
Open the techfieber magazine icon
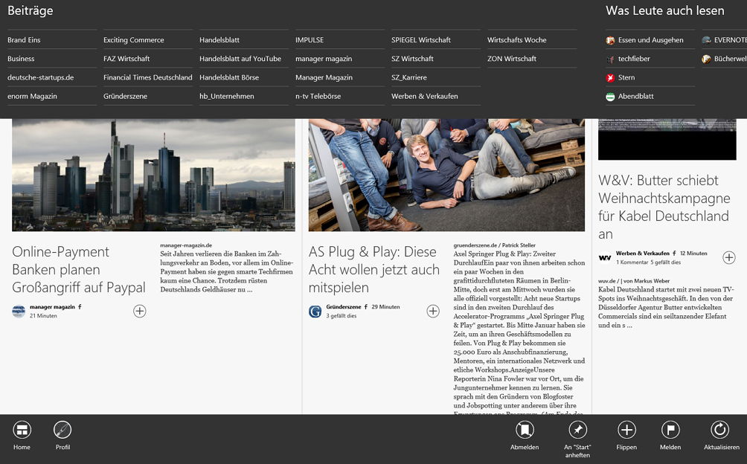[x=610, y=59]
